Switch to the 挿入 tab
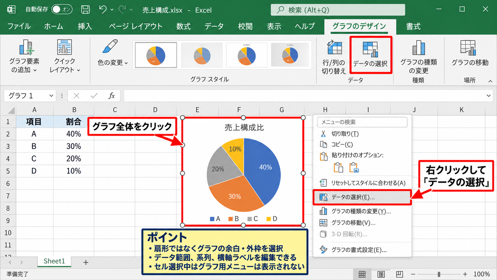The height and width of the screenshot is (280, 497). 85,26
